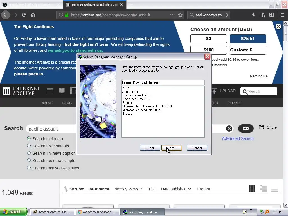Select Startup in the group list
Screen dimensions: 288x216
(127, 114)
